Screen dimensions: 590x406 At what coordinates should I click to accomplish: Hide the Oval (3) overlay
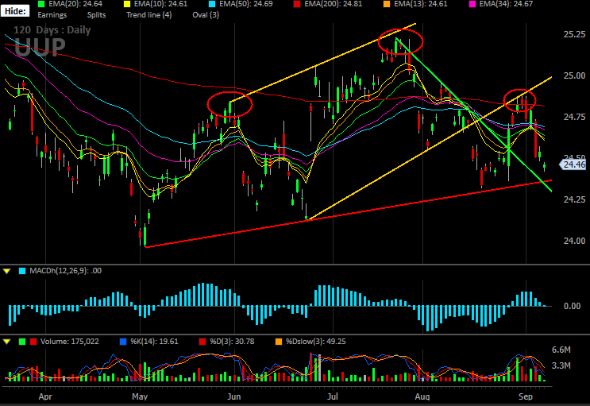tap(206, 15)
